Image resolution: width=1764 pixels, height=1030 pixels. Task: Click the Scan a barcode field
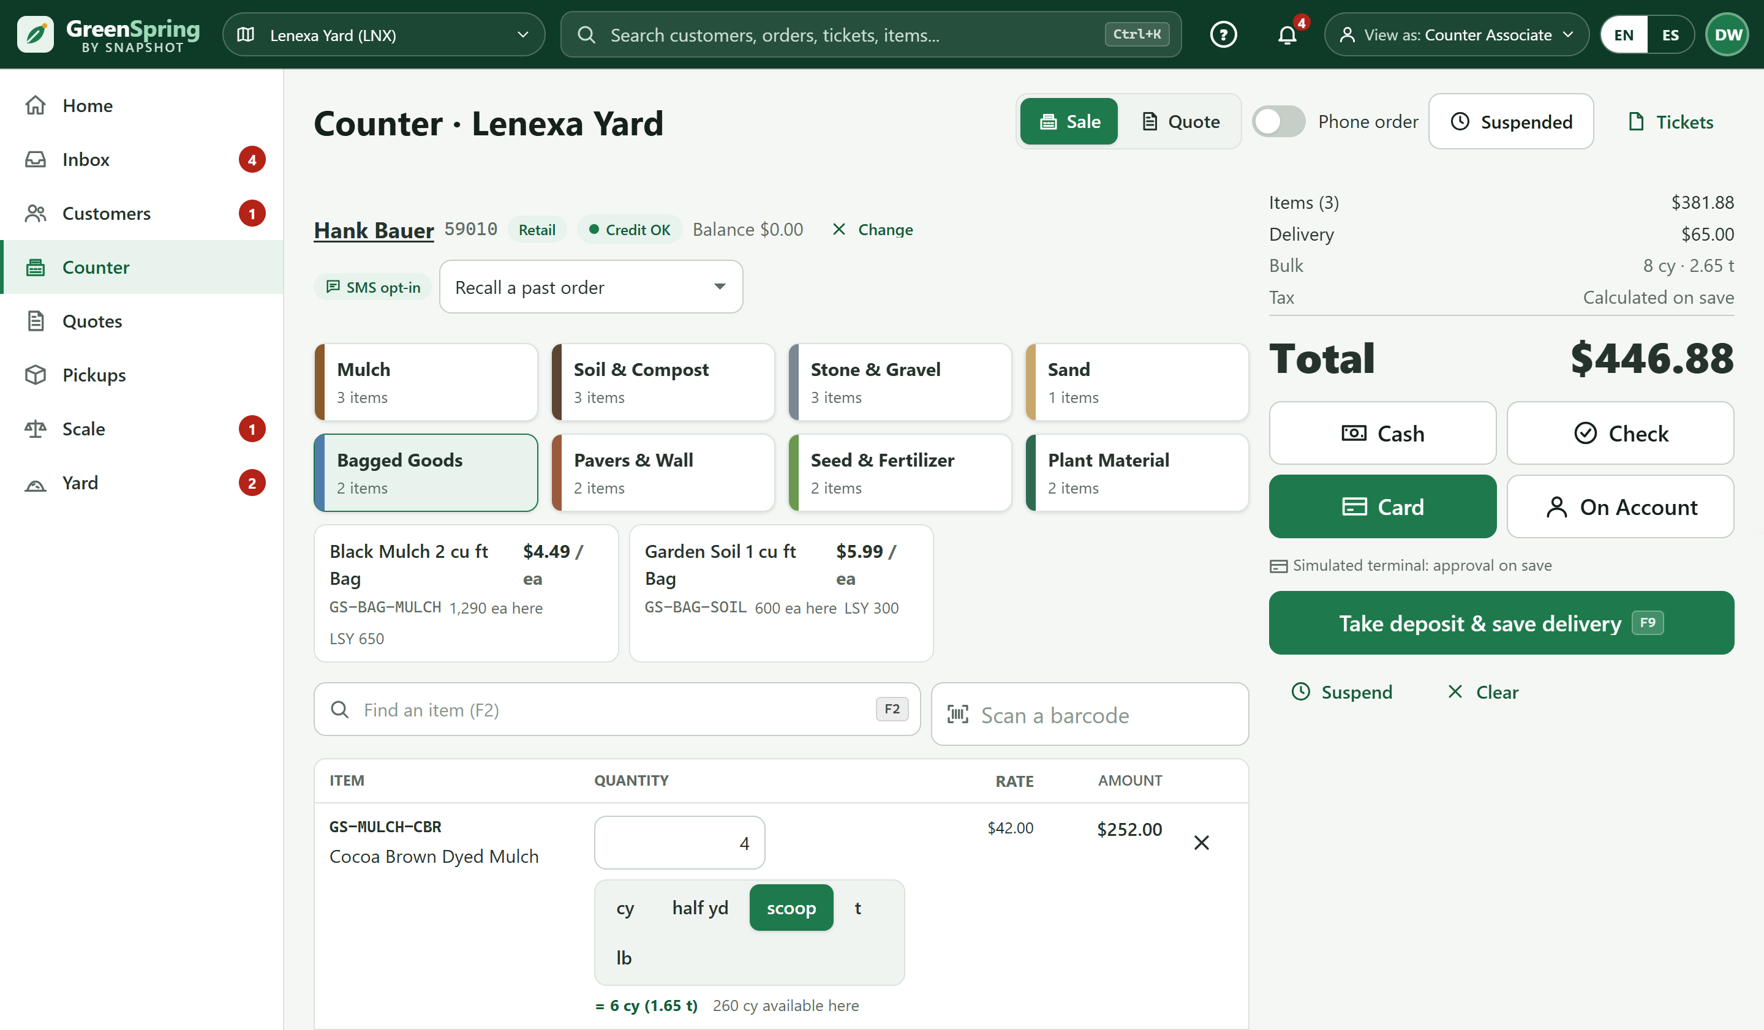(1090, 715)
